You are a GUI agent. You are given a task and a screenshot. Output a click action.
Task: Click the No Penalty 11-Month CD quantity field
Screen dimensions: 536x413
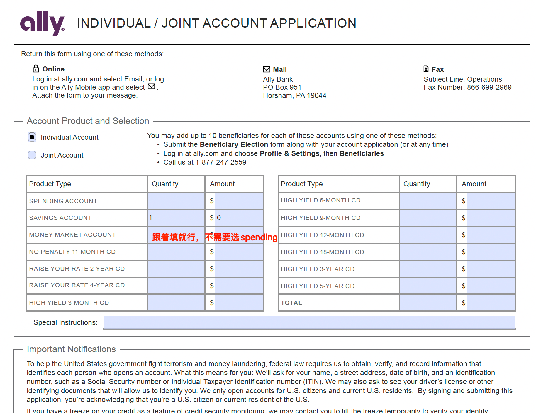click(x=176, y=252)
